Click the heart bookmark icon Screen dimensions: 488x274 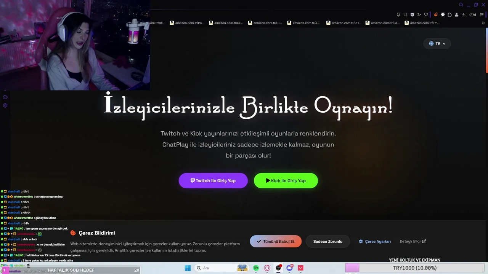click(x=426, y=15)
